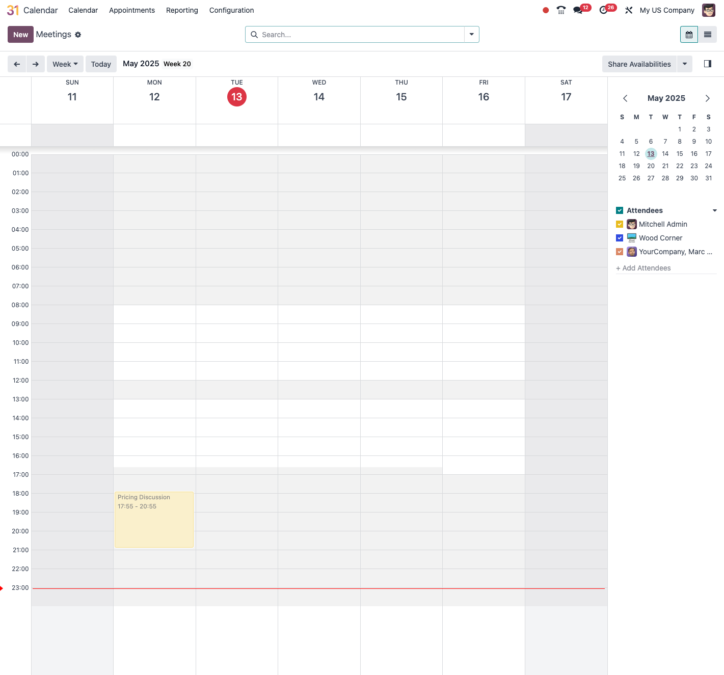Open user avatar menu
724x675 pixels.
[x=709, y=10]
